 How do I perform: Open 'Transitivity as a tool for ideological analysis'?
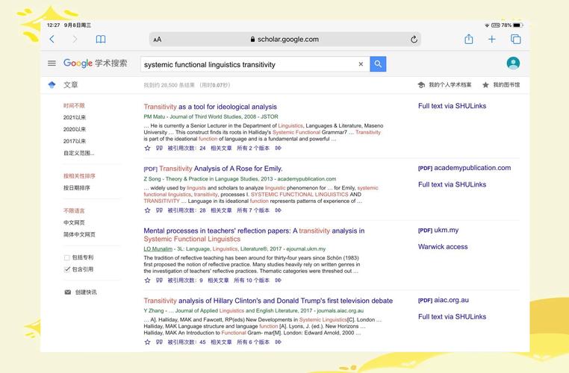(210, 107)
